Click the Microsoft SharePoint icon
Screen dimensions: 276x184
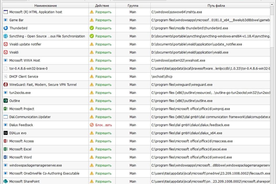click(x=6, y=181)
